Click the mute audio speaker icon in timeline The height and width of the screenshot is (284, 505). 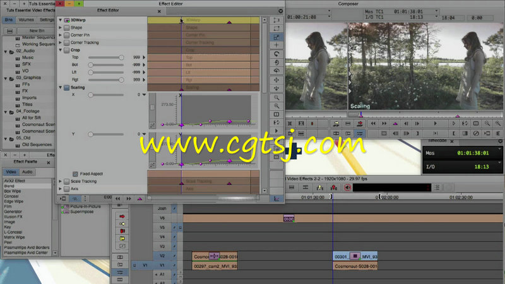coord(348,187)
